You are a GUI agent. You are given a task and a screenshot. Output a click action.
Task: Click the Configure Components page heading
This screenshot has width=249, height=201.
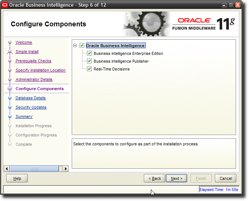pos(48,24)
